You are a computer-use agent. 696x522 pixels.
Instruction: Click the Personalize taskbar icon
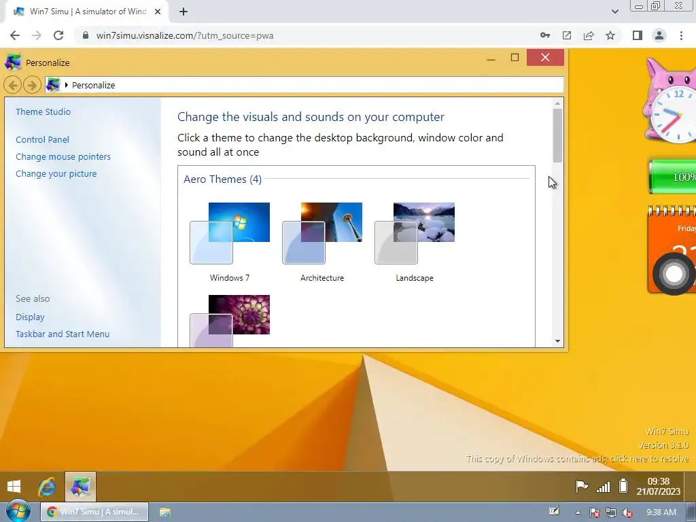pos(80,487)
